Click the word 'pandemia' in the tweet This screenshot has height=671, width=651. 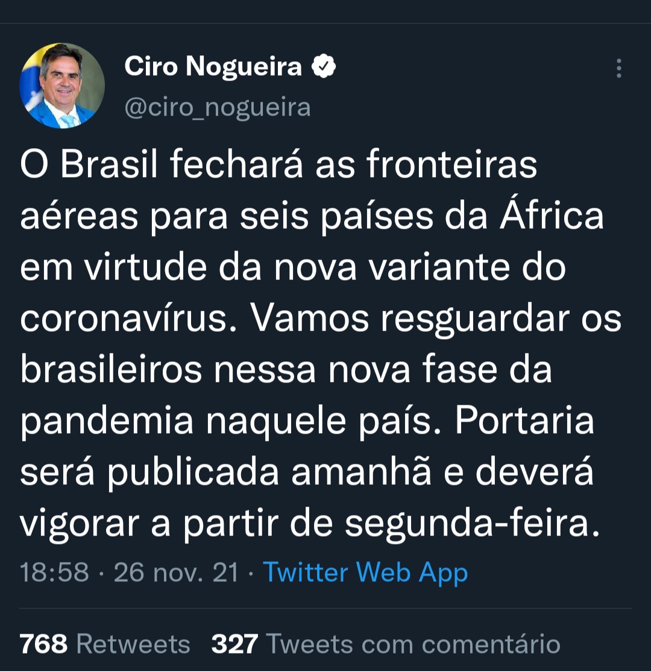[x=107, y=422]
